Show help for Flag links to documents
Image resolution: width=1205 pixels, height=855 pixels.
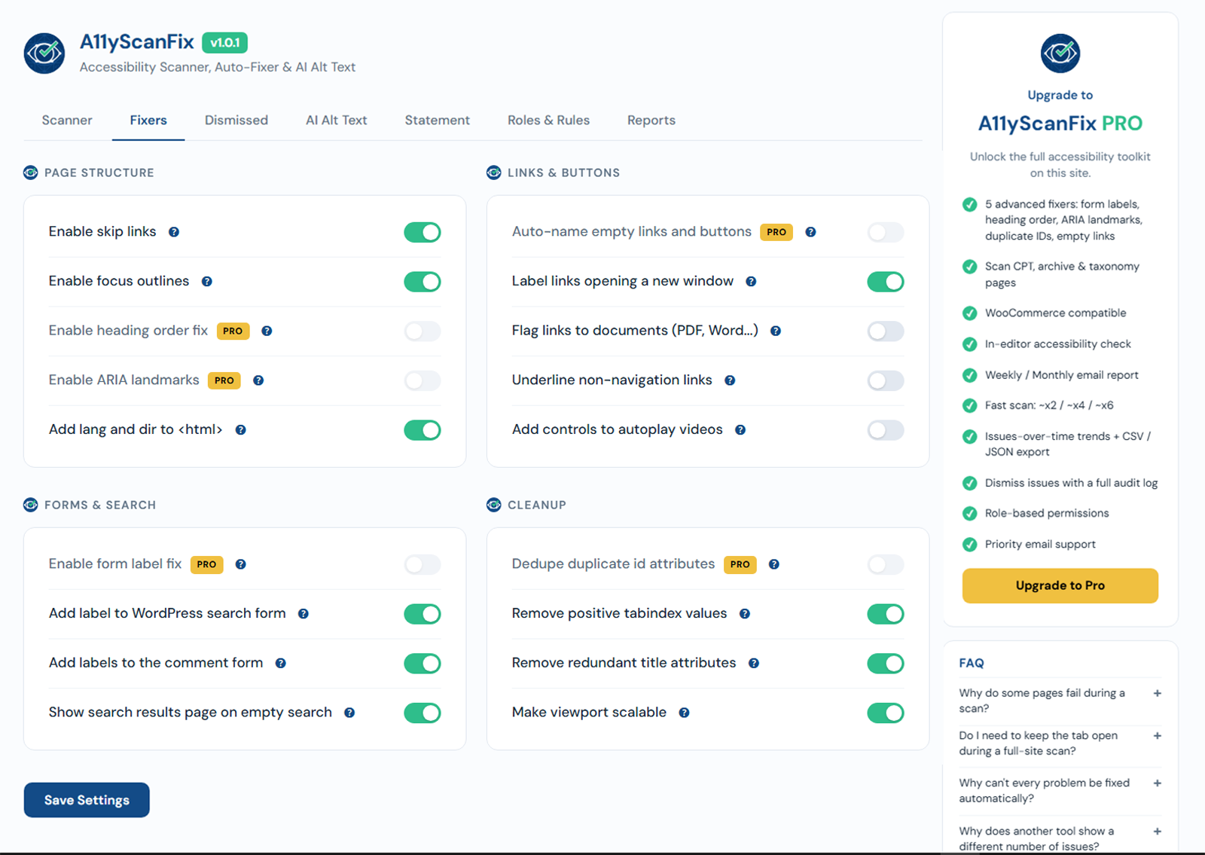[776, 331]
